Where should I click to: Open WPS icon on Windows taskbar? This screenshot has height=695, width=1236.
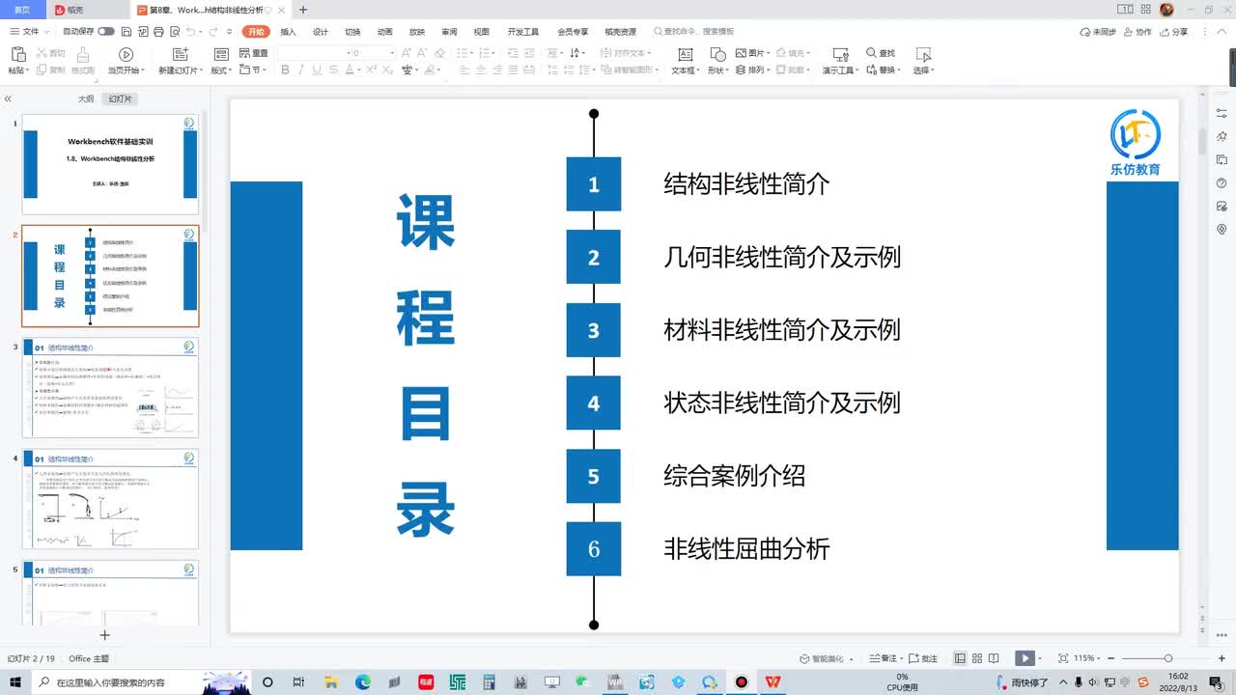[773, 681]
